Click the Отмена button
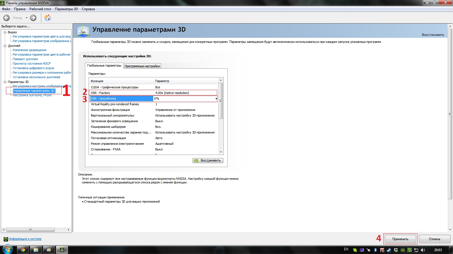Image resolution: width=453 pixels, height=254 pixels. pyautogui.click(x=435, y=239)
